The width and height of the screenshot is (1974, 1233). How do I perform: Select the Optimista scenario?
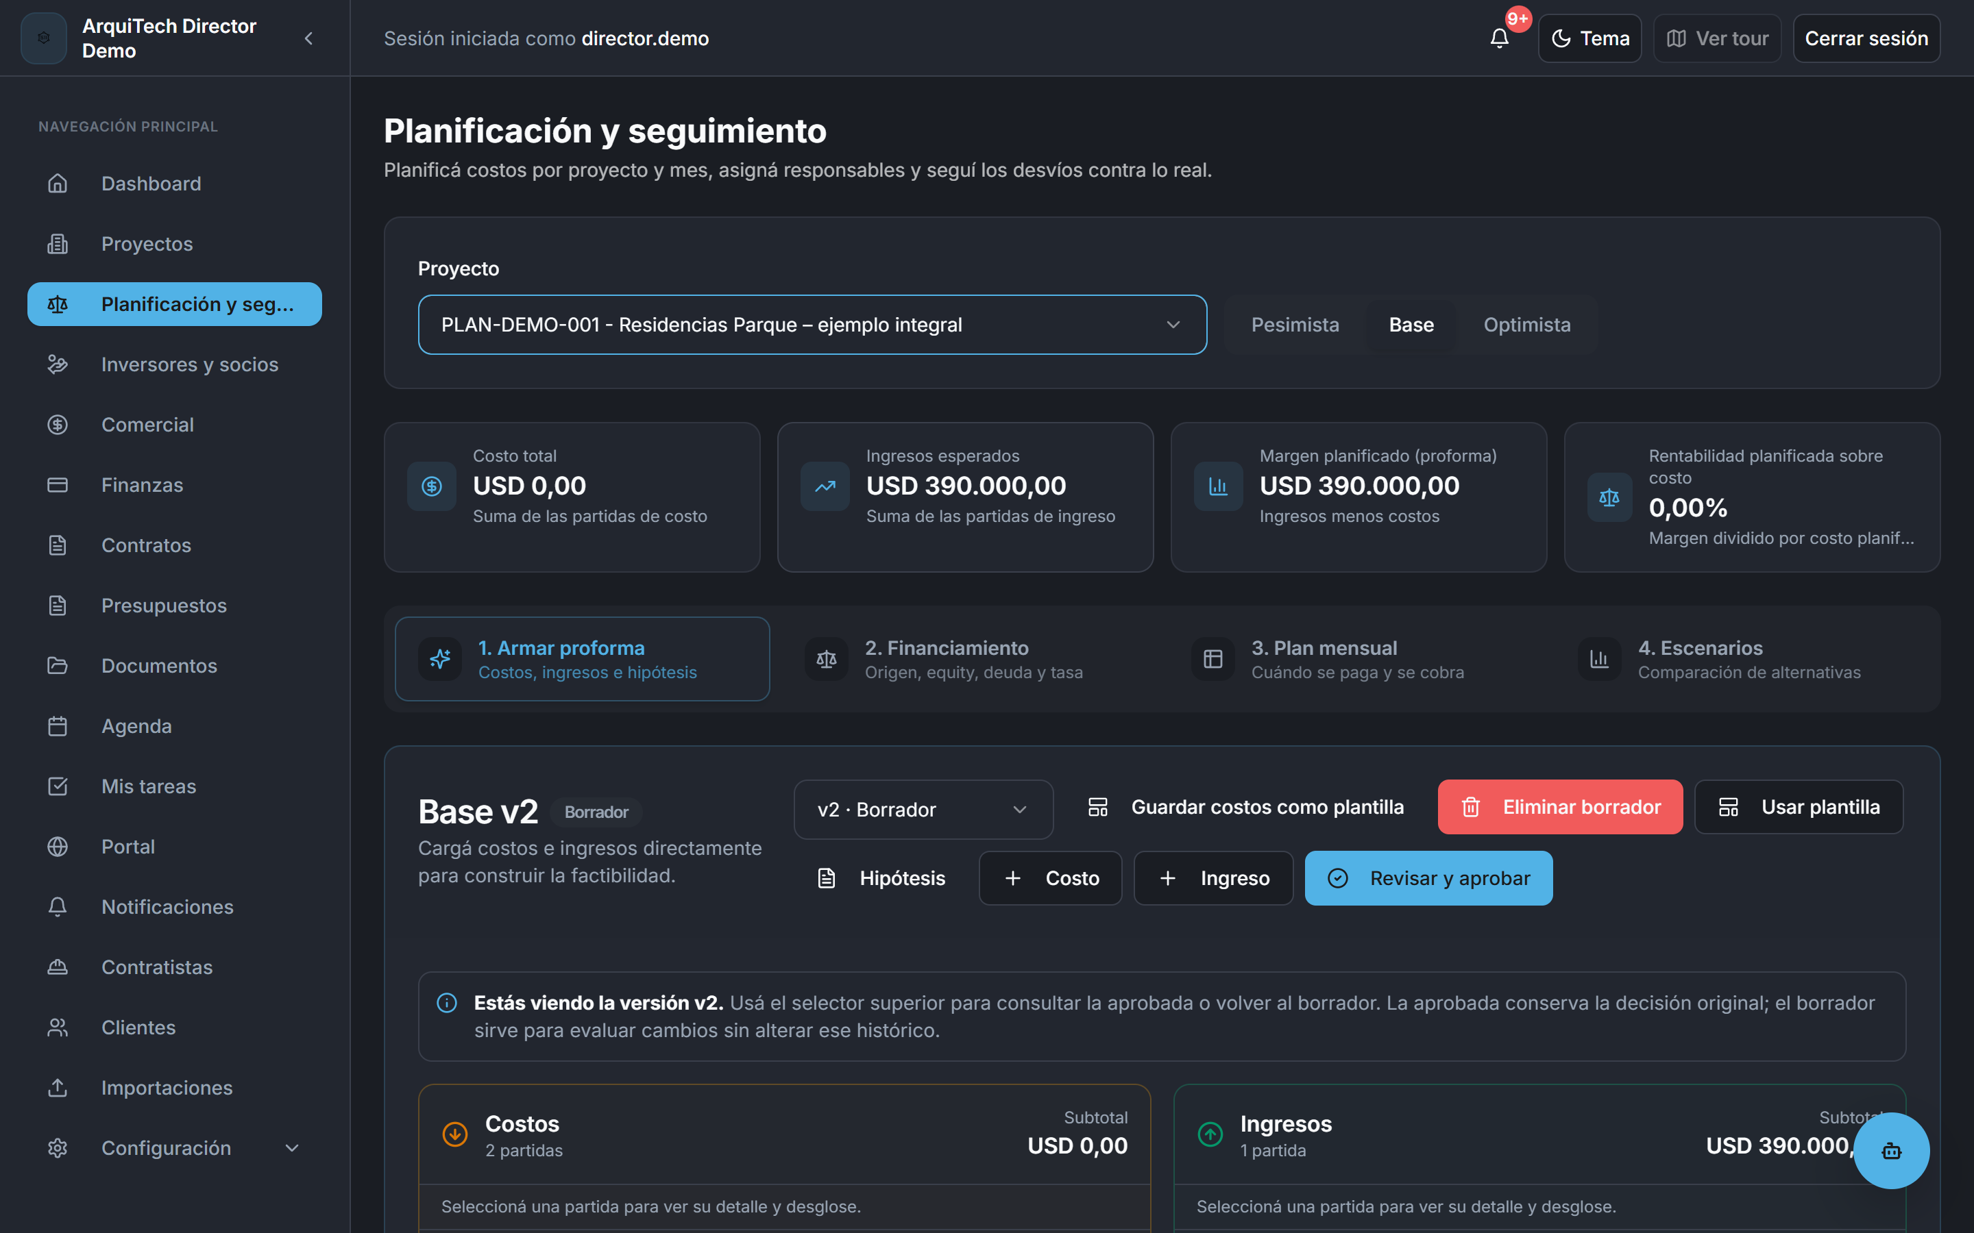pyautogui.click(x=1527, y=325)
